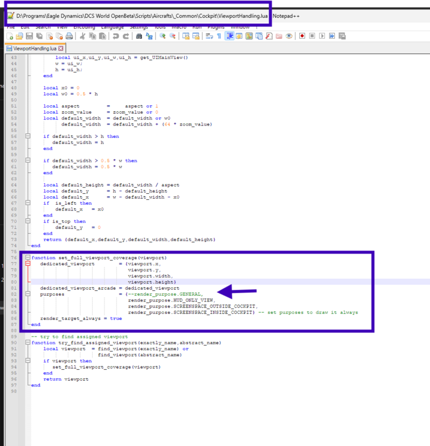The height and width of the screenshot is (446, 430).
Task: Toggle indent guide toolbar button
Action: click(229, 36)
